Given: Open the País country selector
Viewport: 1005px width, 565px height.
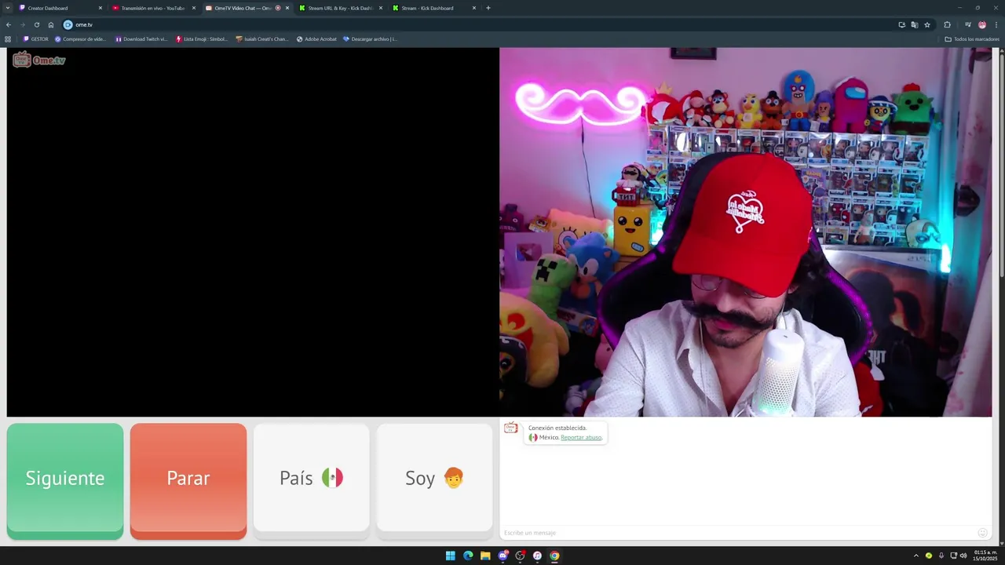Looking at the screenshot, I should [x=311, y=481].
